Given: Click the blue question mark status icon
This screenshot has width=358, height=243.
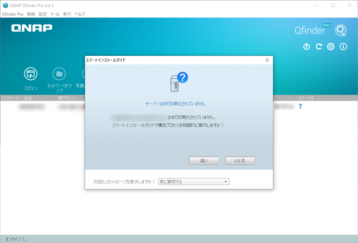Looking at the screenshot, I should point(300,106).
